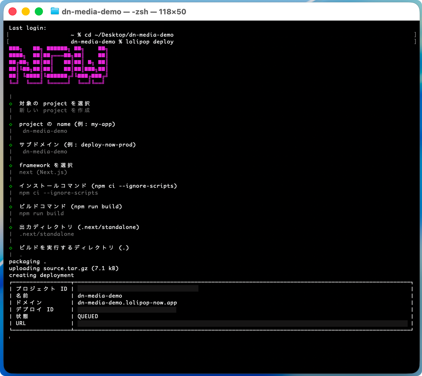Screen dimensions: 422x376
Task: Click the 'creating deployment' output line
Action: (41, 275)
